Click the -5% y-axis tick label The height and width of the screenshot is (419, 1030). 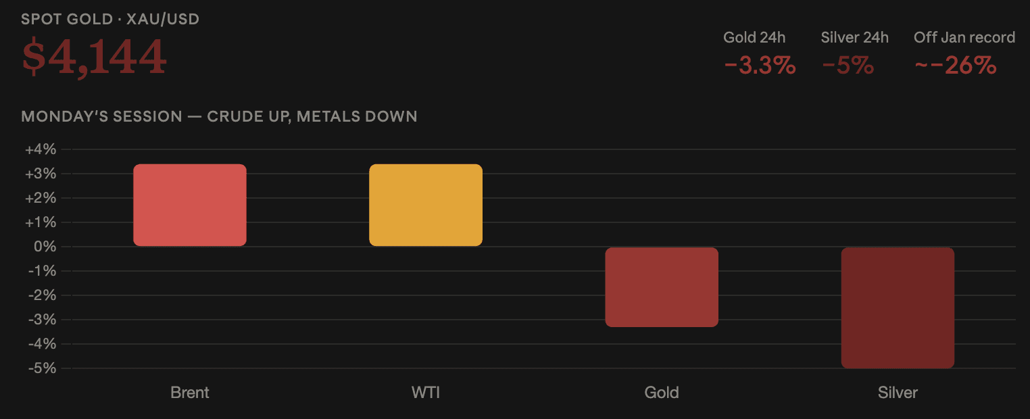click(42, 368)
